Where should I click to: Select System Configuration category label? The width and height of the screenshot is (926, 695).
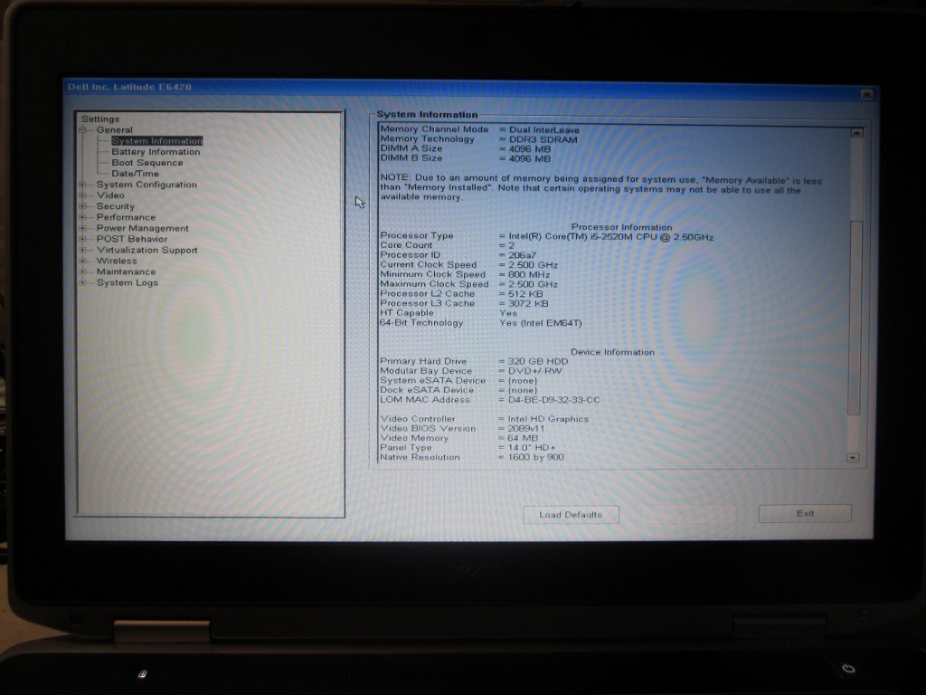(146, 185)
